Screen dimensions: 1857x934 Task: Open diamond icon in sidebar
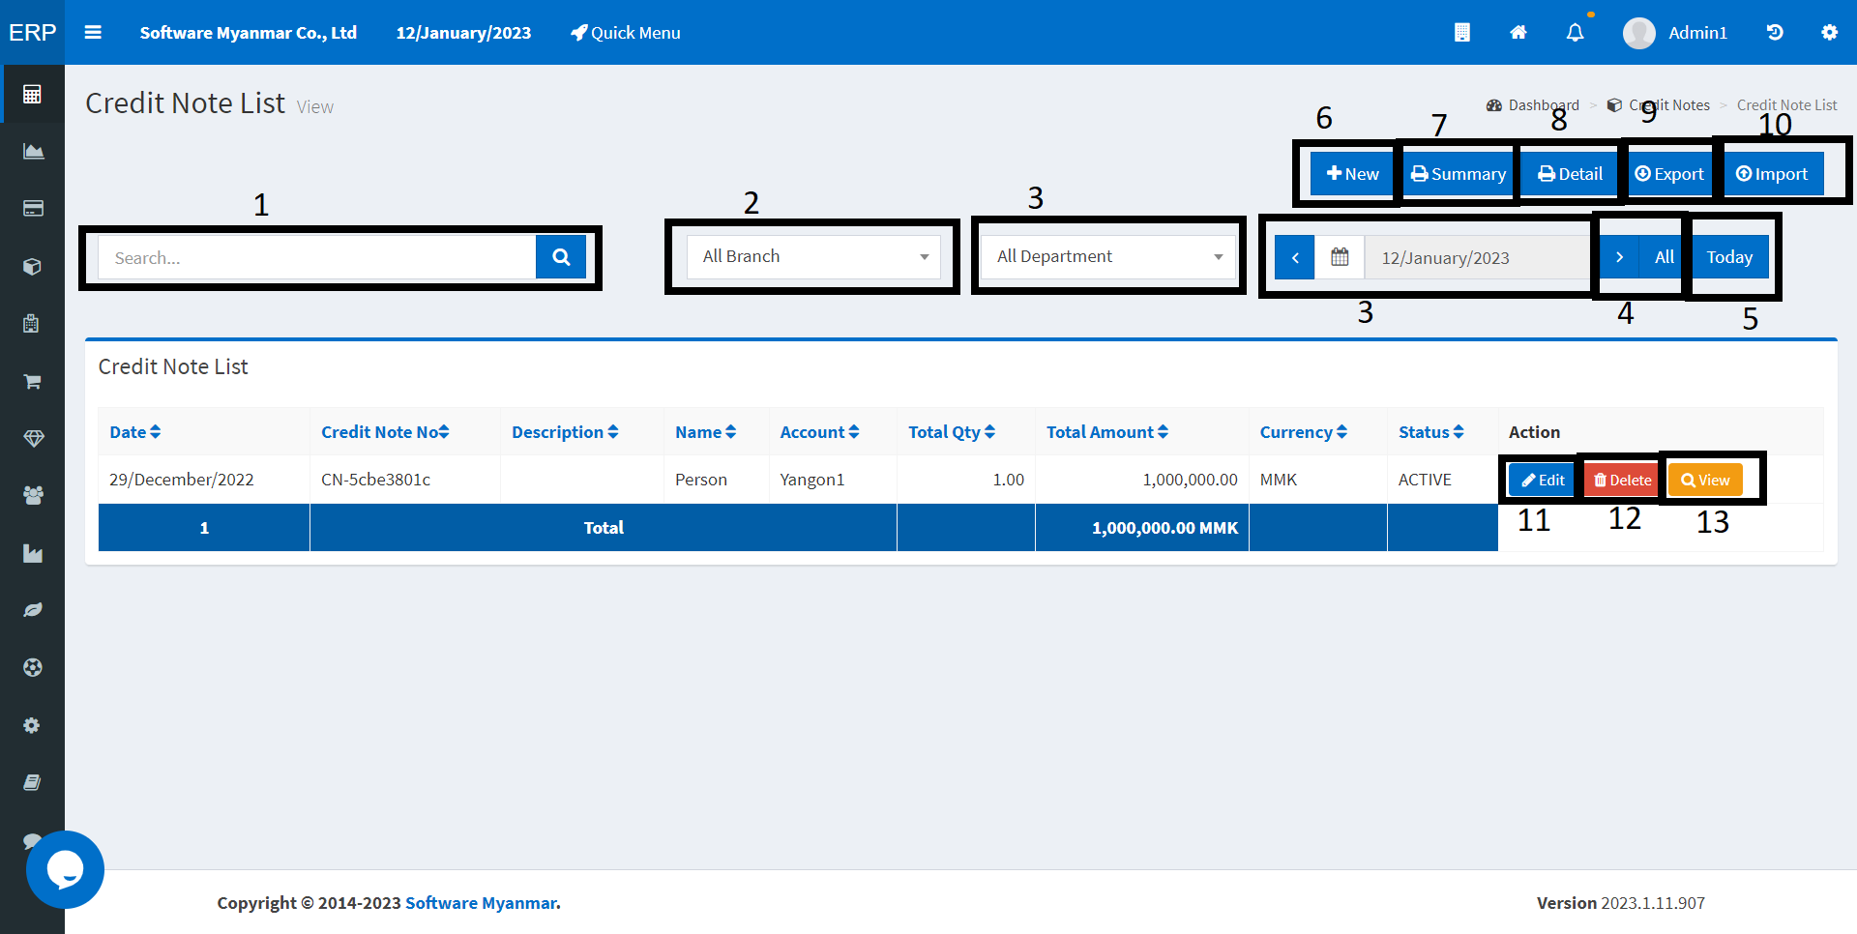click(32, 438)
